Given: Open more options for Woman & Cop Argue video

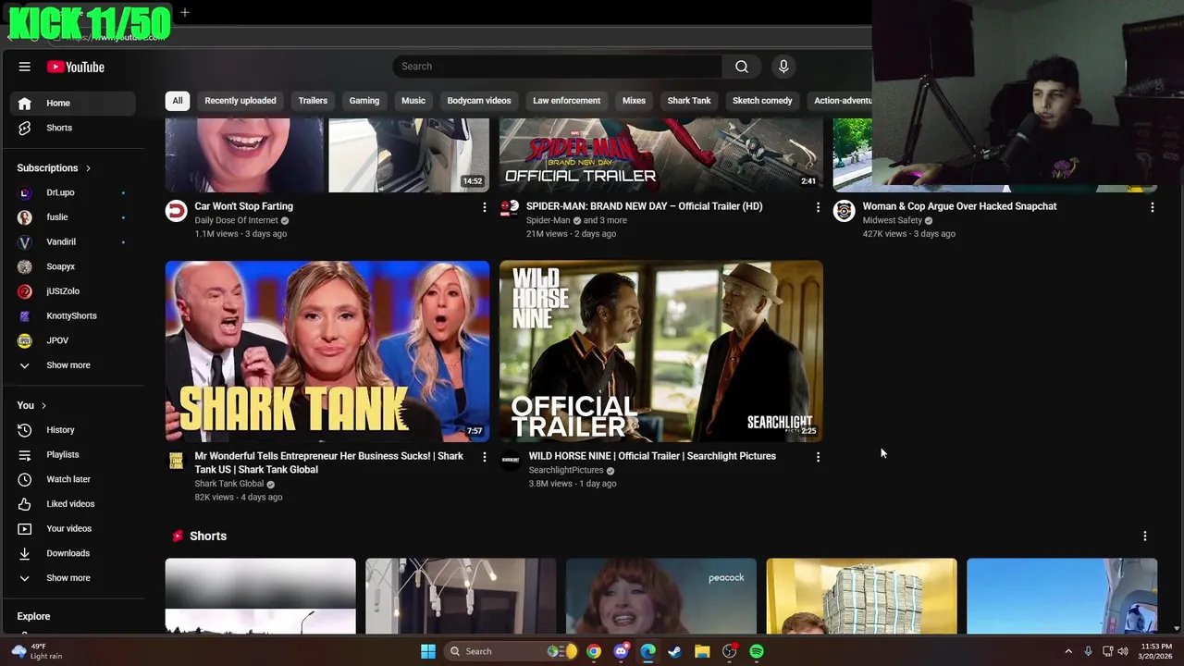Looking at the screenshot, I should [1152, 207].
